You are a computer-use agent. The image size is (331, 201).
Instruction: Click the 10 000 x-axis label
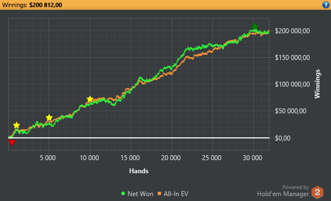tap(89, 158)
